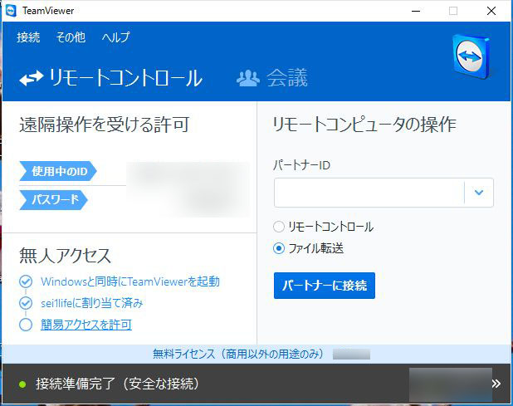Open the 簡易アクセスを許可 link
The height and width of the screenshot is (406, 513).
tap(86, 325)
